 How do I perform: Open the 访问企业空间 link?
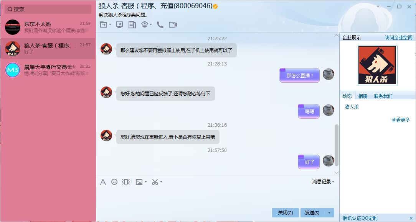coord(398,38)
